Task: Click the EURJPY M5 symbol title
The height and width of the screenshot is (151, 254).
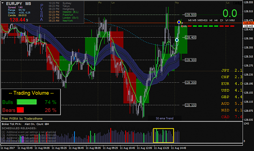Action: pos(18,4)
